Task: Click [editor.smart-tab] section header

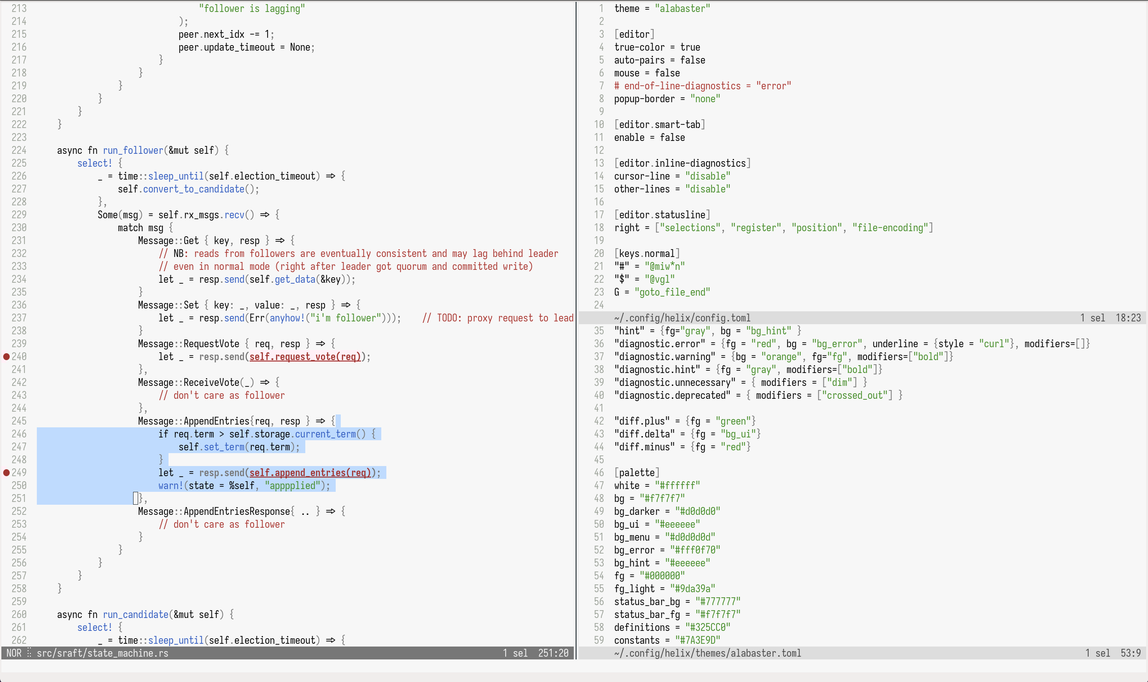Action: pyautogui.click(x=660, y=124)
